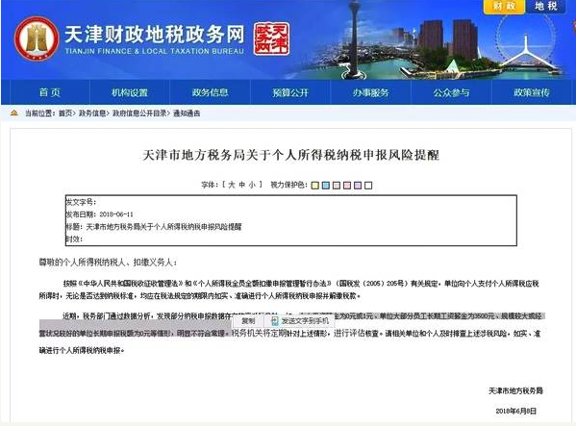
Task: Open 政策宣传 in the navigation bar
Action: 532,92
